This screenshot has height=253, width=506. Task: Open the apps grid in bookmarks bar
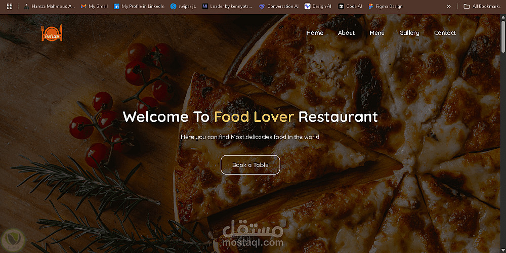click(9, 6)
